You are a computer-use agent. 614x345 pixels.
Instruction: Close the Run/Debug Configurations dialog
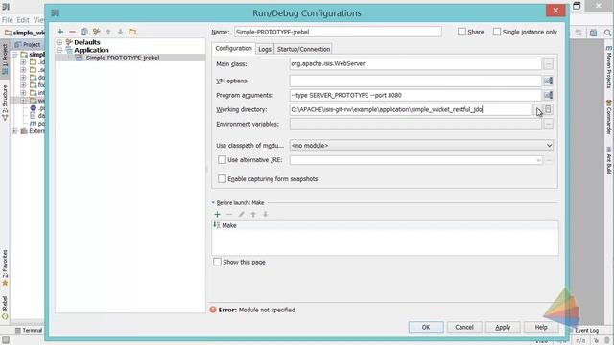pos(555,11)
